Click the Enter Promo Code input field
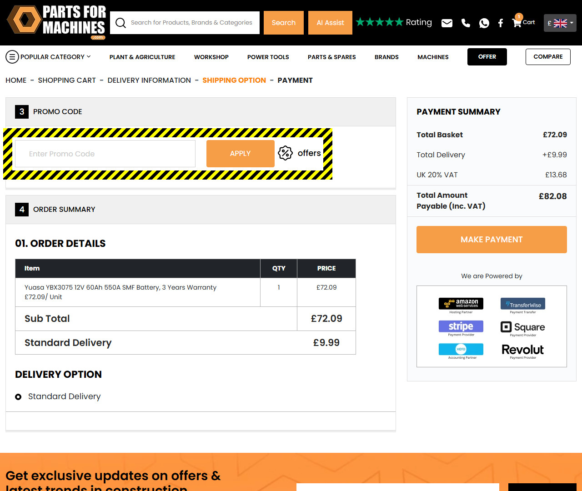 pyautogui.click(x=105, y=154)
